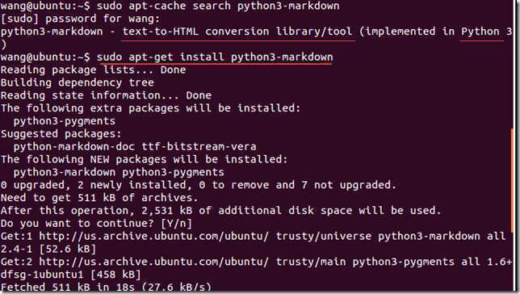The height and width of the screenshot is (294, 520).
Task: Click the Fetched 511 kB in 18s line
Action: tap(106, 287)
